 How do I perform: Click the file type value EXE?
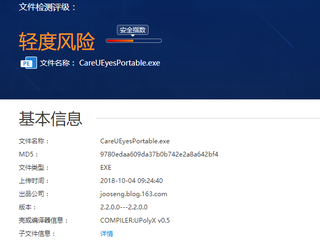pos(106,168)
